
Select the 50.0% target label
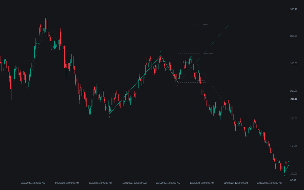208,53
